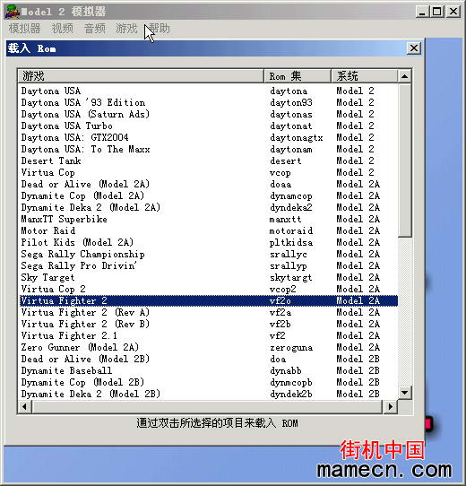Click the scroll down arrow of the game list
Image resolution: width=466 pixels, height=486 pixels.
coord(404,393)
